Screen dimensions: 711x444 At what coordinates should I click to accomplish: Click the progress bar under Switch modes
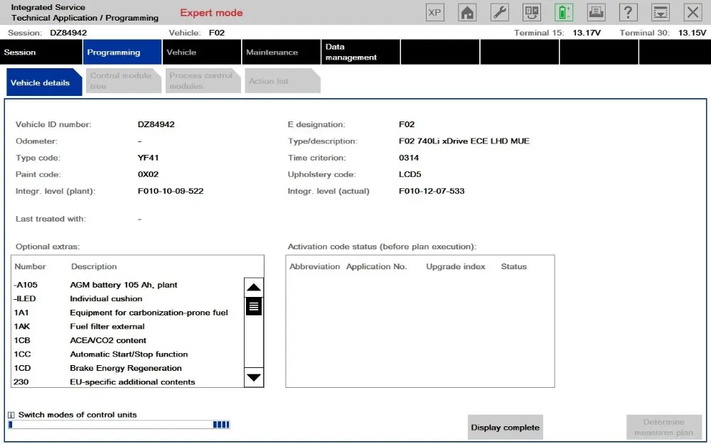[x=119, y=424]
